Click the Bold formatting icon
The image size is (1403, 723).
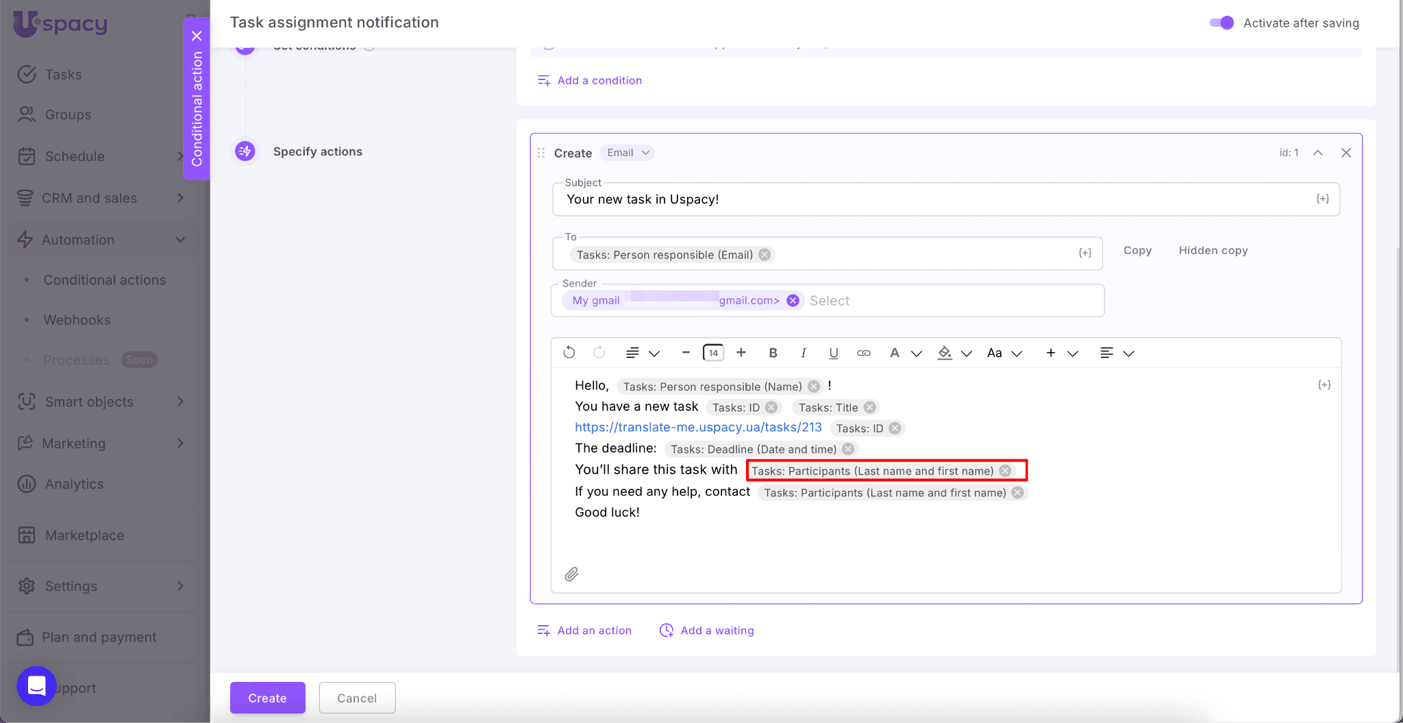pos(773,353)
